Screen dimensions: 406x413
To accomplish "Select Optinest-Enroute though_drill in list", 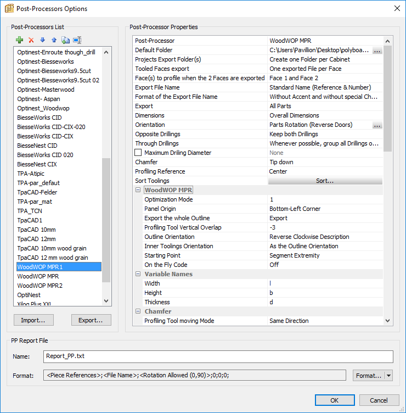I will point(57,52).
